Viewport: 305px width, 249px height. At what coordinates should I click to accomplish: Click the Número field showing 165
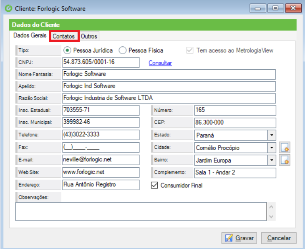coord(235,111)
